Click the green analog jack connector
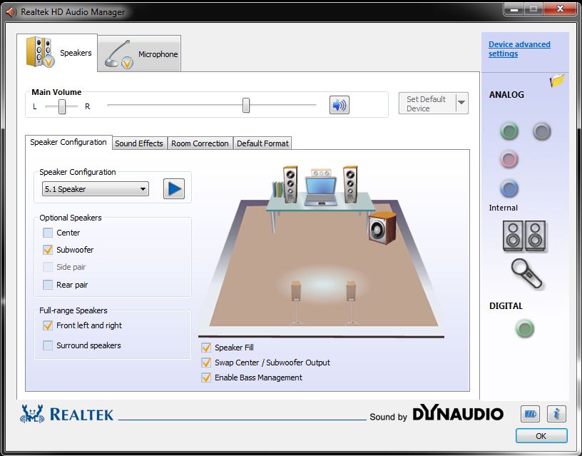This screenshot has height=456, width=582. coord(509,131)
